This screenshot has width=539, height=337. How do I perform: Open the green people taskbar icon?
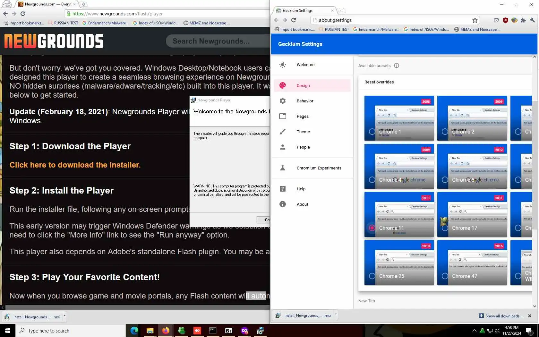[181, 331]
